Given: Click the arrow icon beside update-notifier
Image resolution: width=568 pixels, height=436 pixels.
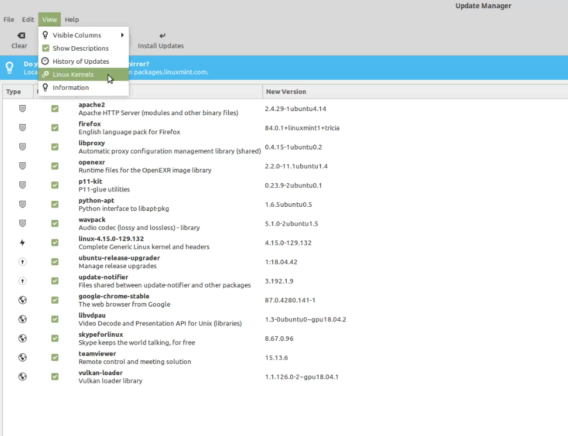Looking at the screenshot, I should (22, 281).
